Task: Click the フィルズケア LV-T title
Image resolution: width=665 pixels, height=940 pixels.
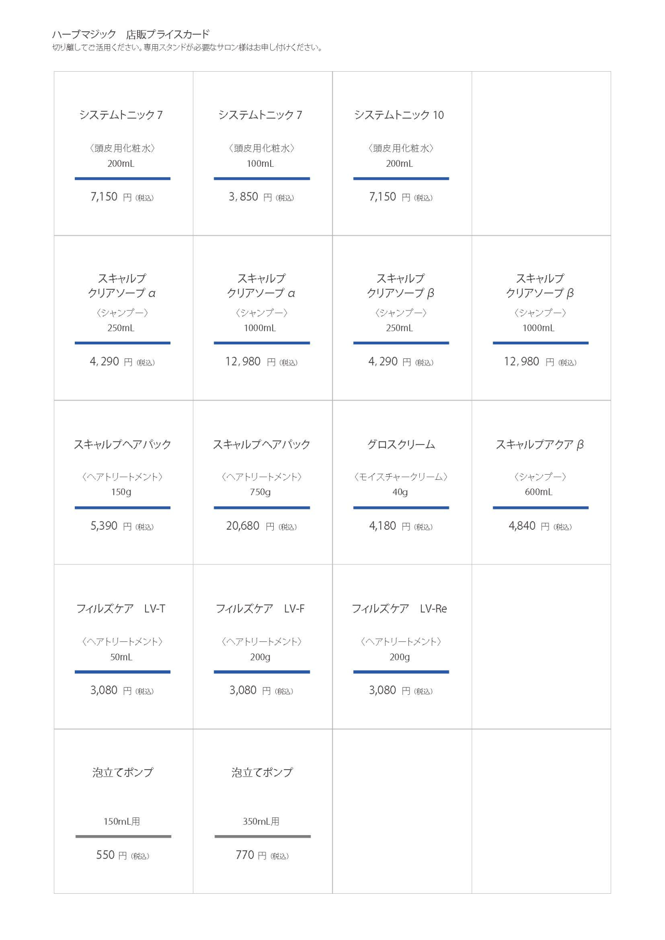Action: click(x=121, y=609)
